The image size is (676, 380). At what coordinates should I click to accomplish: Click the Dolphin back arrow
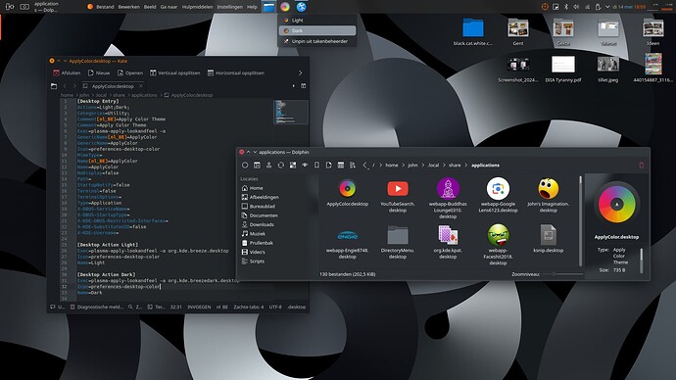(364, 165)
